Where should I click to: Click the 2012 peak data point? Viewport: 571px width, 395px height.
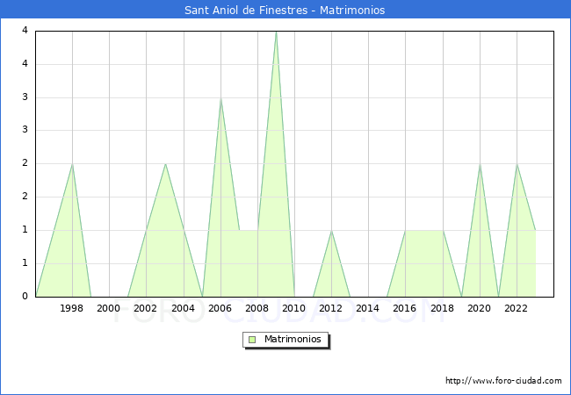click(331, 230)
